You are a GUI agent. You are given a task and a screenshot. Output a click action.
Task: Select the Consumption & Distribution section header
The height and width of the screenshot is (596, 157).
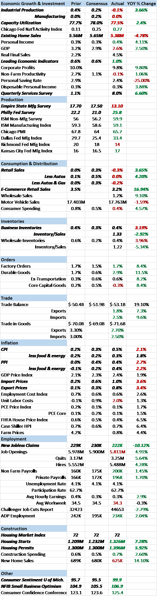tap(33, 164)
